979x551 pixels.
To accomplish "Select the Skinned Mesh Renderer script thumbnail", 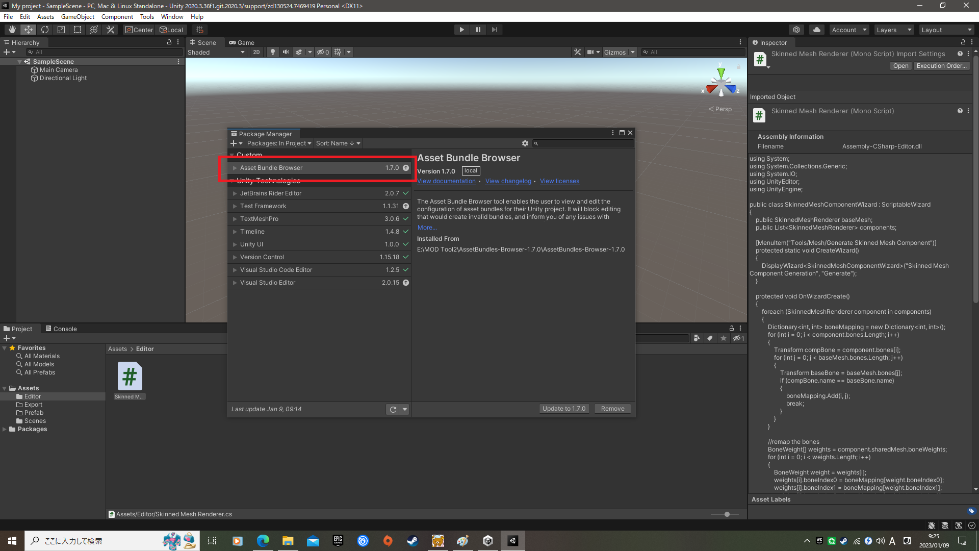I will [x=130, y=377].
